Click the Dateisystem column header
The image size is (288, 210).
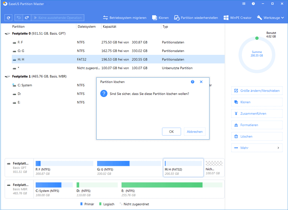point(87,26)
